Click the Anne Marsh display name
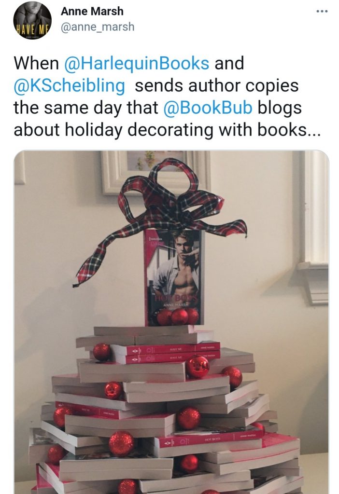 point(92,11)
